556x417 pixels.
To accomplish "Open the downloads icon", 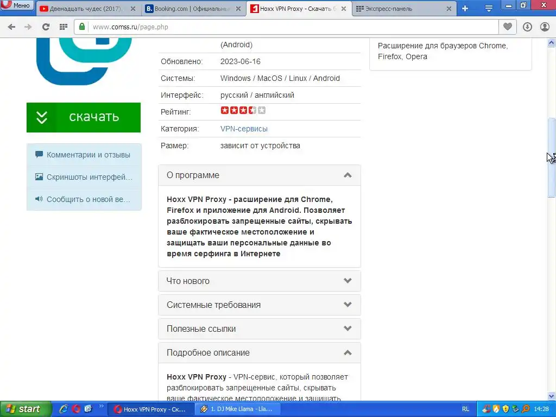I will point(527,27).
